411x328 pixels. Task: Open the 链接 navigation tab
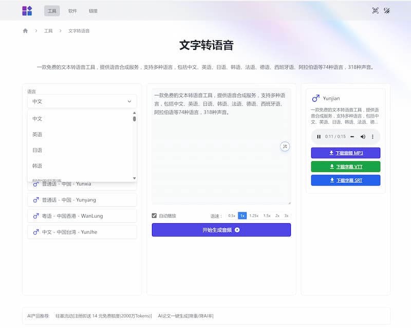coord(93,11)
